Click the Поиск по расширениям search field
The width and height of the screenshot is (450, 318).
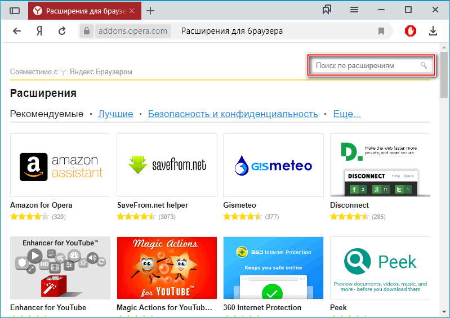point(366,66)
